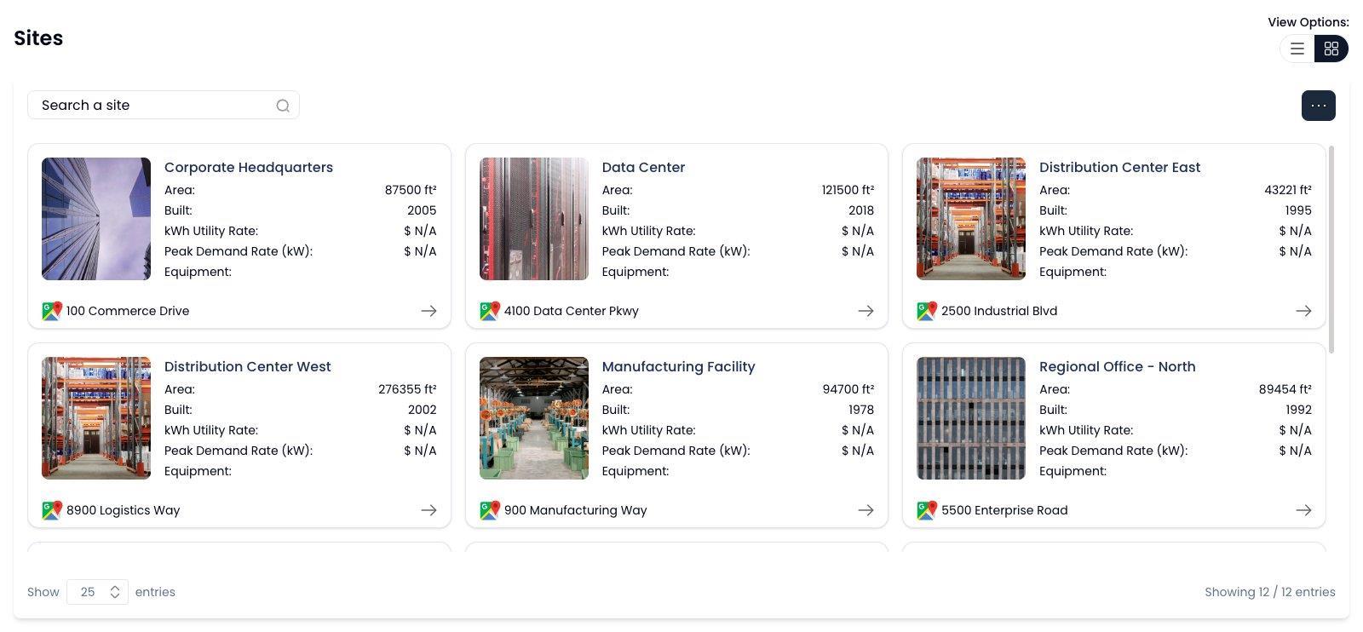Click the site list vertical scrollbar

tap(1331, 249)
